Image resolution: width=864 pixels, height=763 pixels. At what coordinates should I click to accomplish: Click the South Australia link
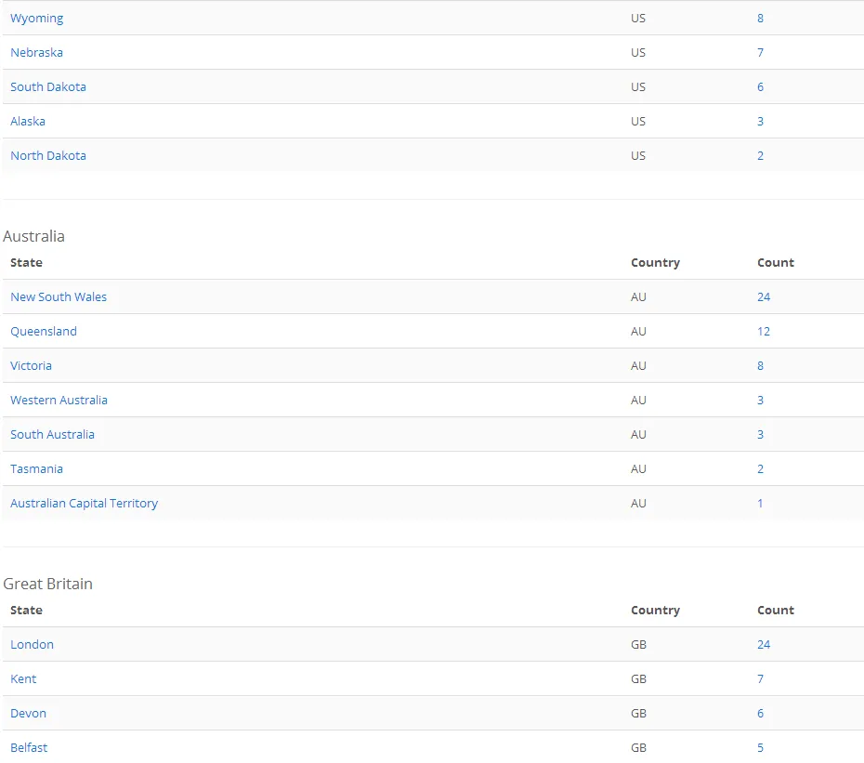(x=52, y=435)
